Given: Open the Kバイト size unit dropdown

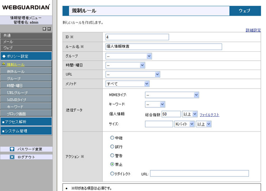Looking at the screenshot, I should click(184, 124).
